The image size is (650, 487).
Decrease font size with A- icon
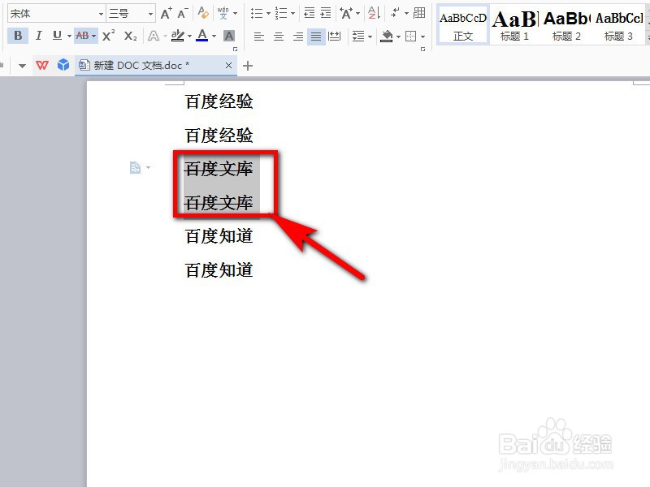(x=183, y=14)
